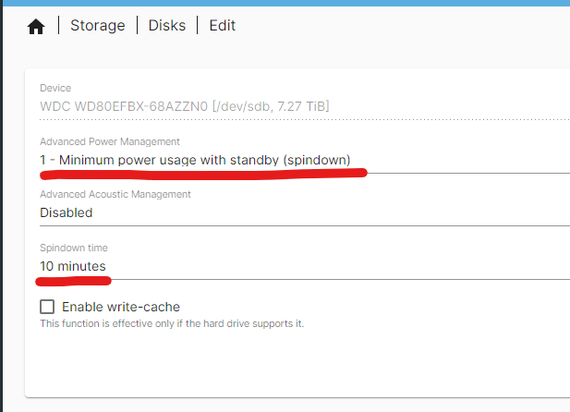
Task: Click the "Enable write-cache" label text
Action: pyautogui.click(x=120, y=307)
